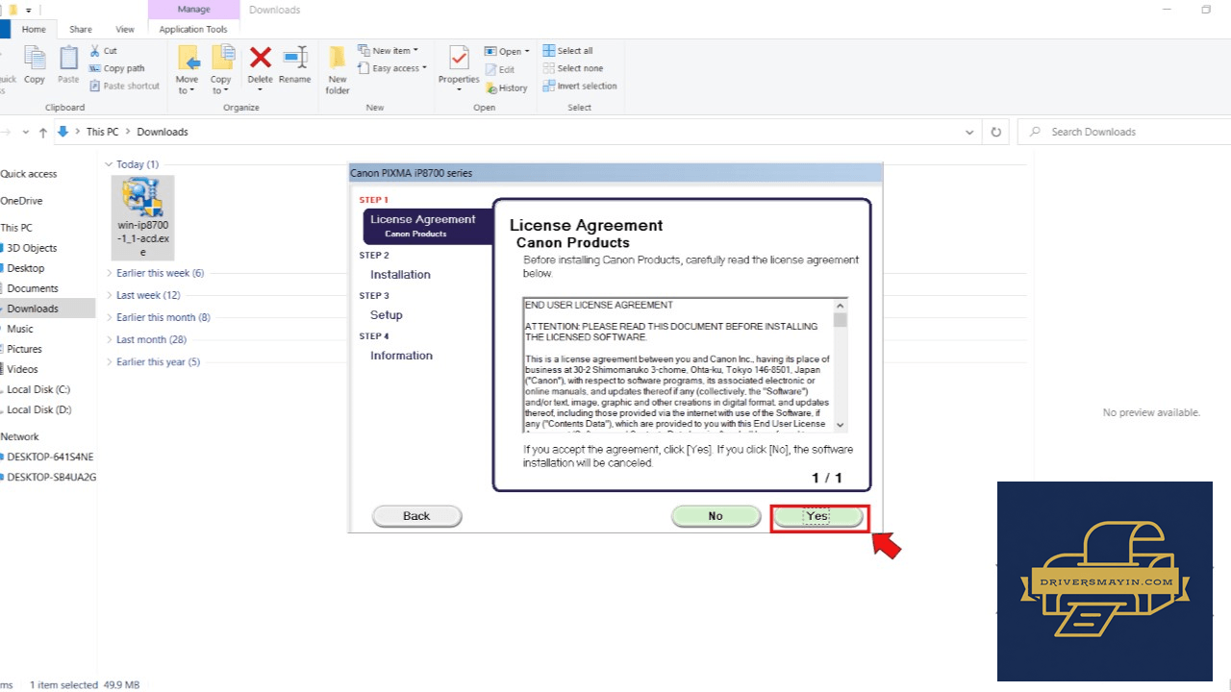Click Select none in the ribbon
Screen dimensions: 1231x692
point(572,68)
